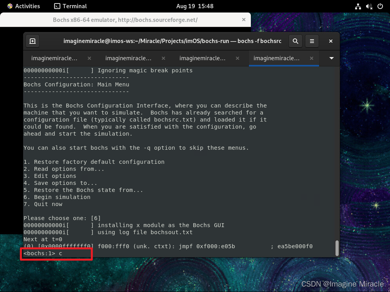Open the power menu icon
This screenshot has height=292, width=390.
pos(380,6)
